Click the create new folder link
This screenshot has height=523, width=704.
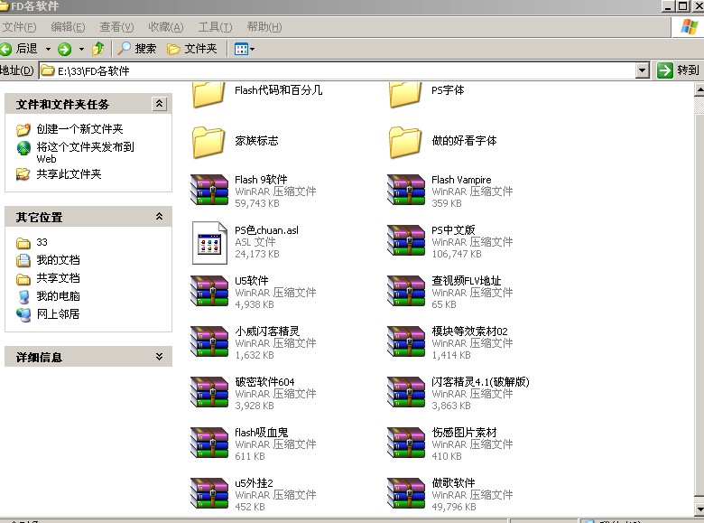click(79, 129)
